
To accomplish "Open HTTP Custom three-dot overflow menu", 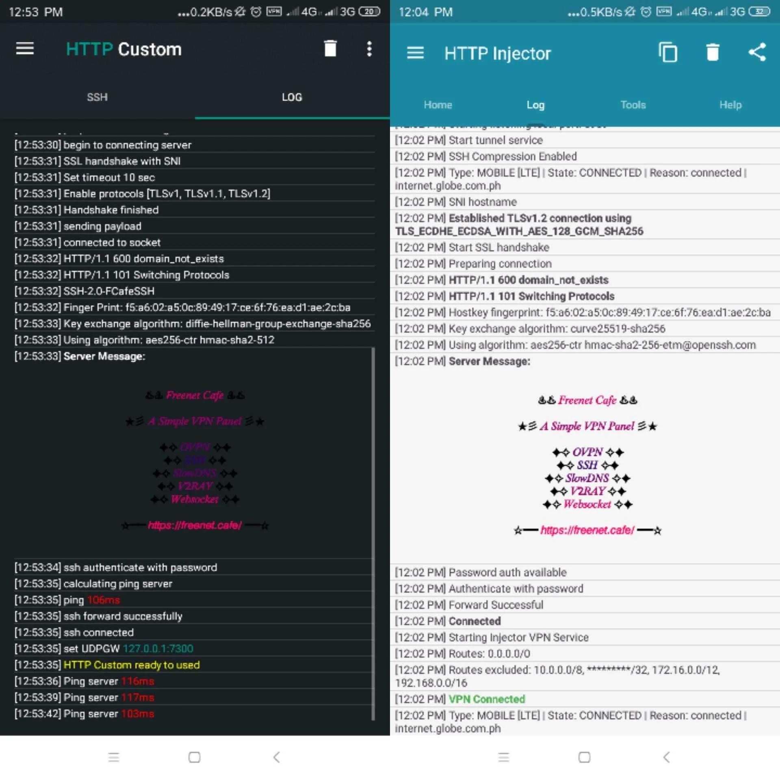I will click(369, 49).
